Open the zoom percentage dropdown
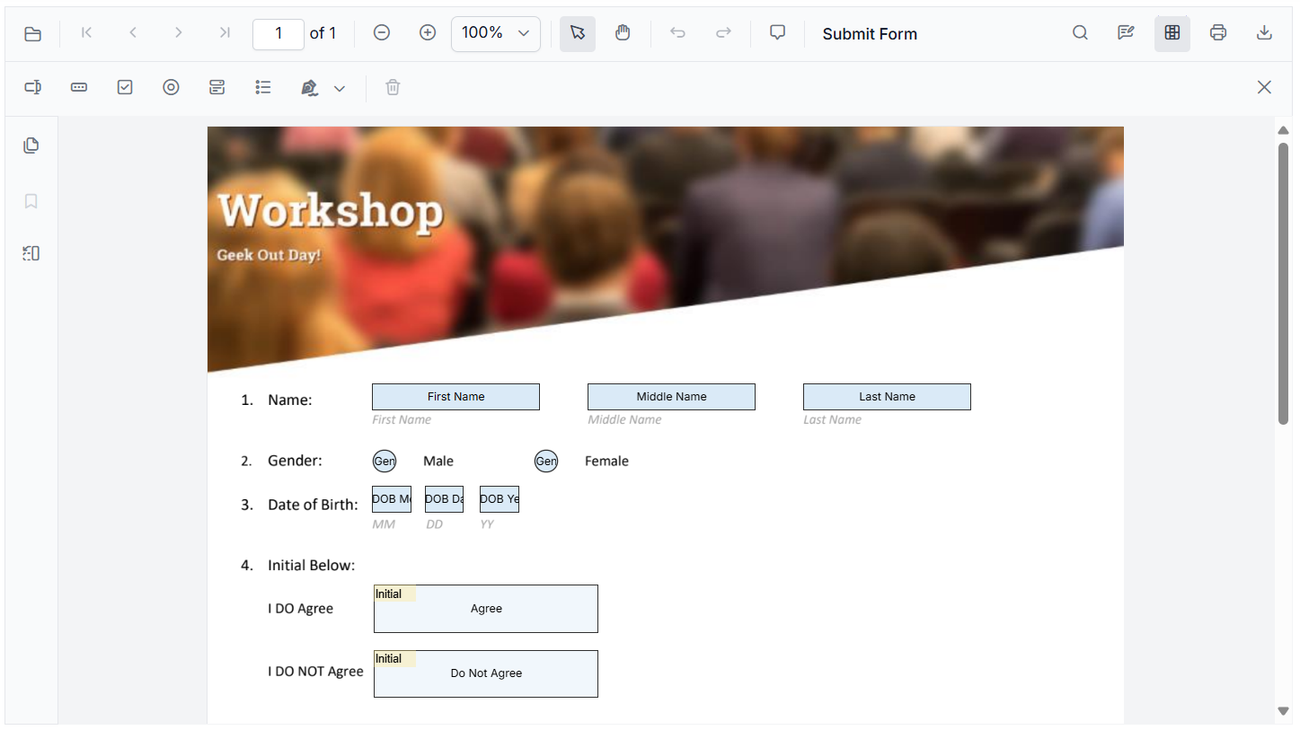The width and height of the screenshot is (1300, 730). [495, 33]
